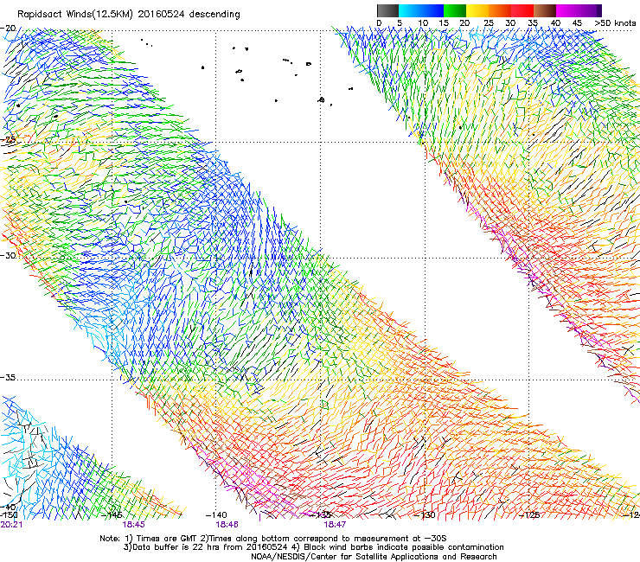Click the word 'descending' in the title

pos(214,15)
